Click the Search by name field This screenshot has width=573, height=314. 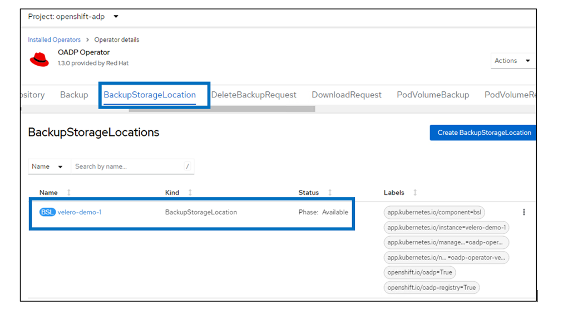[x=128, y=166]
